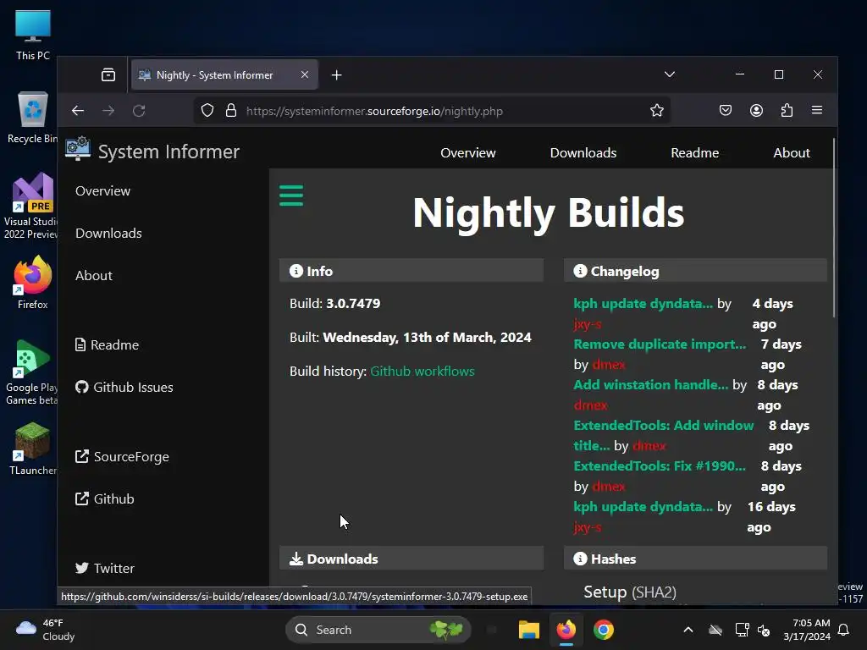Open the clock showing 7:05 AM
The image size is (867, 650).
pyautogui.click(x=807, y=630)
